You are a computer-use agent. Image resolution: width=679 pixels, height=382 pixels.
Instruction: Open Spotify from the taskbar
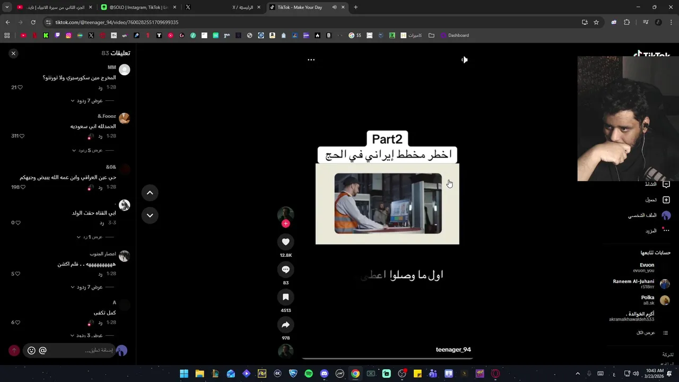tap(309, 374)
